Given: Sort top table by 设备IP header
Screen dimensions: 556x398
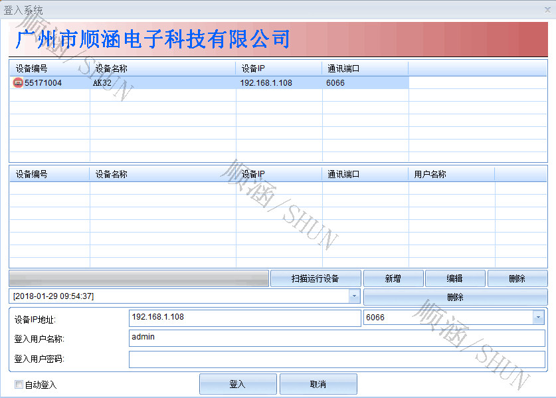Looking at the screenshot, I should 279,68.
